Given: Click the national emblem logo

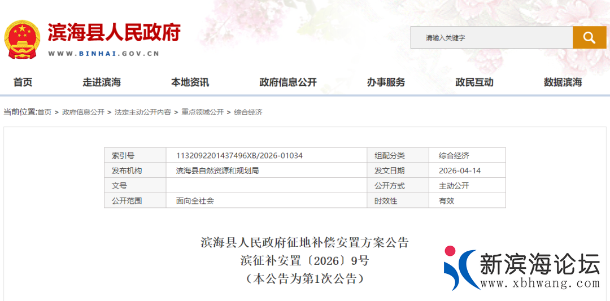Looking at the screenshot, I should pos(22,39).
